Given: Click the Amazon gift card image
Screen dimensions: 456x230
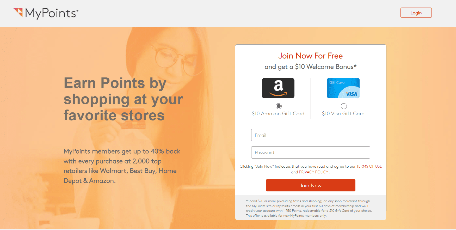Looking at the screenshot, I should (278, 88).
